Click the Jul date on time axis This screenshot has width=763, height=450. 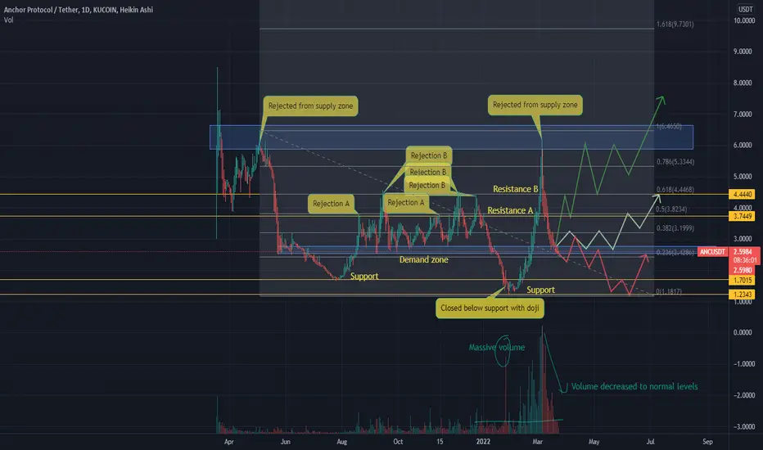[650, 442]
